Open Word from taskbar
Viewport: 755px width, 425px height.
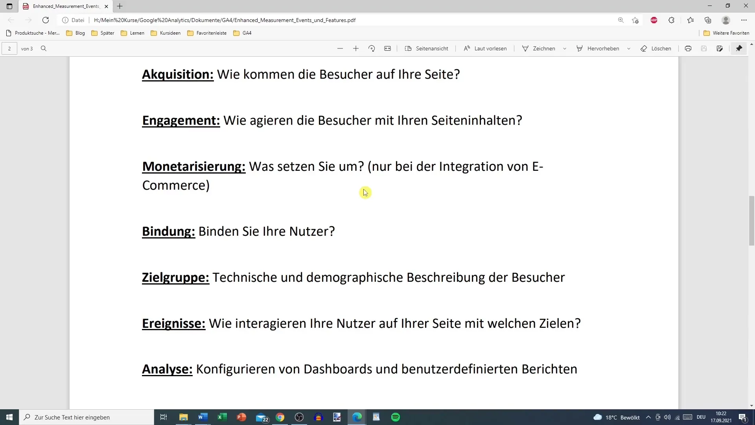203,417
